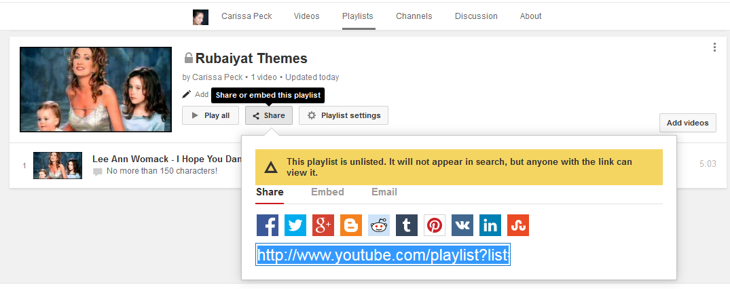
Task: Click the Rubaiyat Themes playlist title
Action: pyautogui.click(x=251, y=58)
